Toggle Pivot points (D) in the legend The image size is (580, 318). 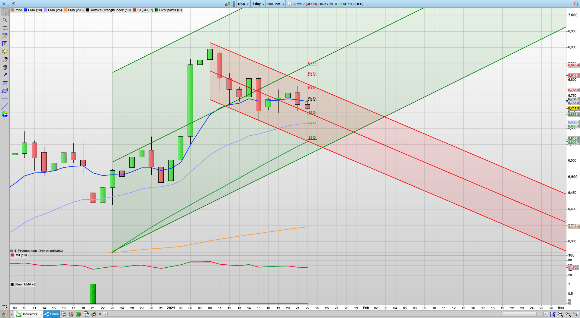[168, 10]
